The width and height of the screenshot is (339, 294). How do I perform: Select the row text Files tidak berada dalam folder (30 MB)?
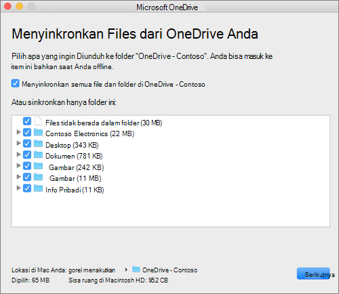coord(104,123)
